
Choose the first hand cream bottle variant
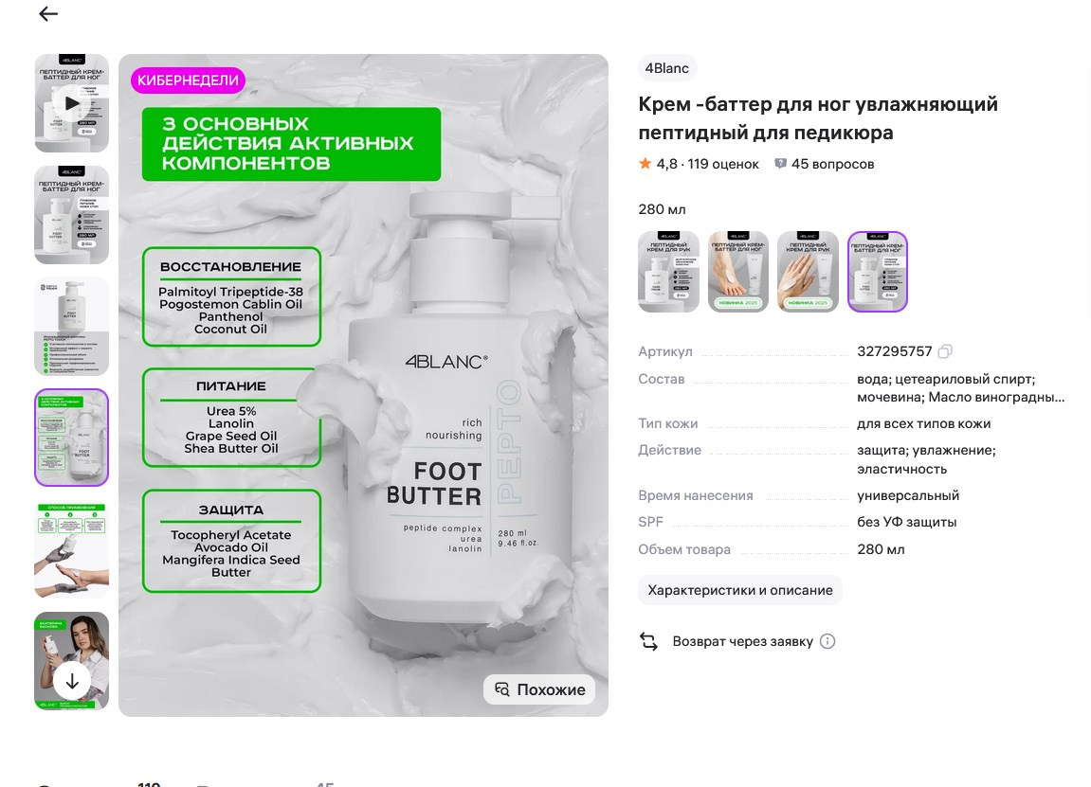click(668, 272)
